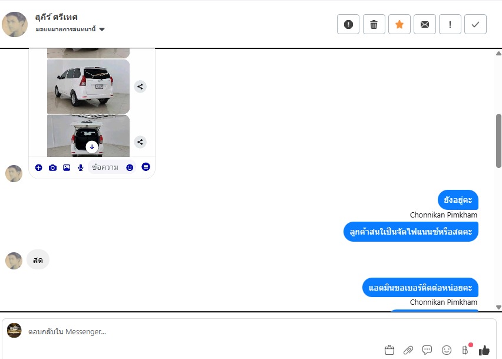Screen dimensions: 502x359
Task: Click the camera icon in embedded screenshot
Action: [x=53, y=167]
